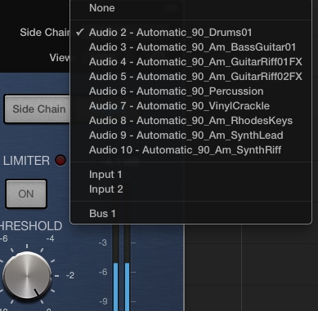Image resolution: width=318 pixels, height=311 pixels.
Task: Choose Audio 2 - Automatic_90_Drums01
Action: tap(190, 33)
